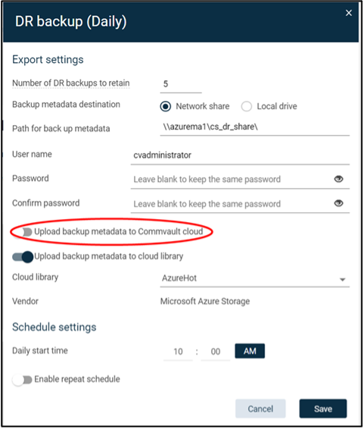Click the AM period button
This screenshot has width=364, height=429.
coord(250,351)
